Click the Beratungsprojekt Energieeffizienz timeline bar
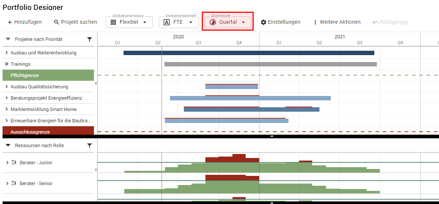439x204 pixels. 250,98
